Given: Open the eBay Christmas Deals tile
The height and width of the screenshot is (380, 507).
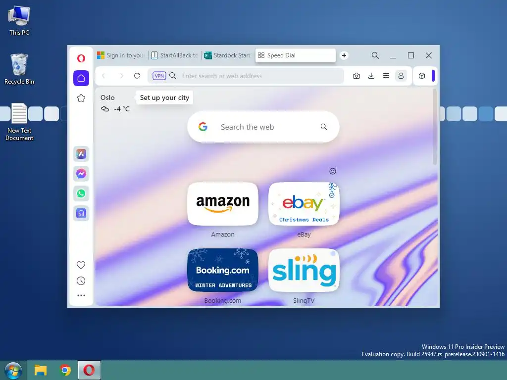Looking at the screenshot, I should pos(304,204).
